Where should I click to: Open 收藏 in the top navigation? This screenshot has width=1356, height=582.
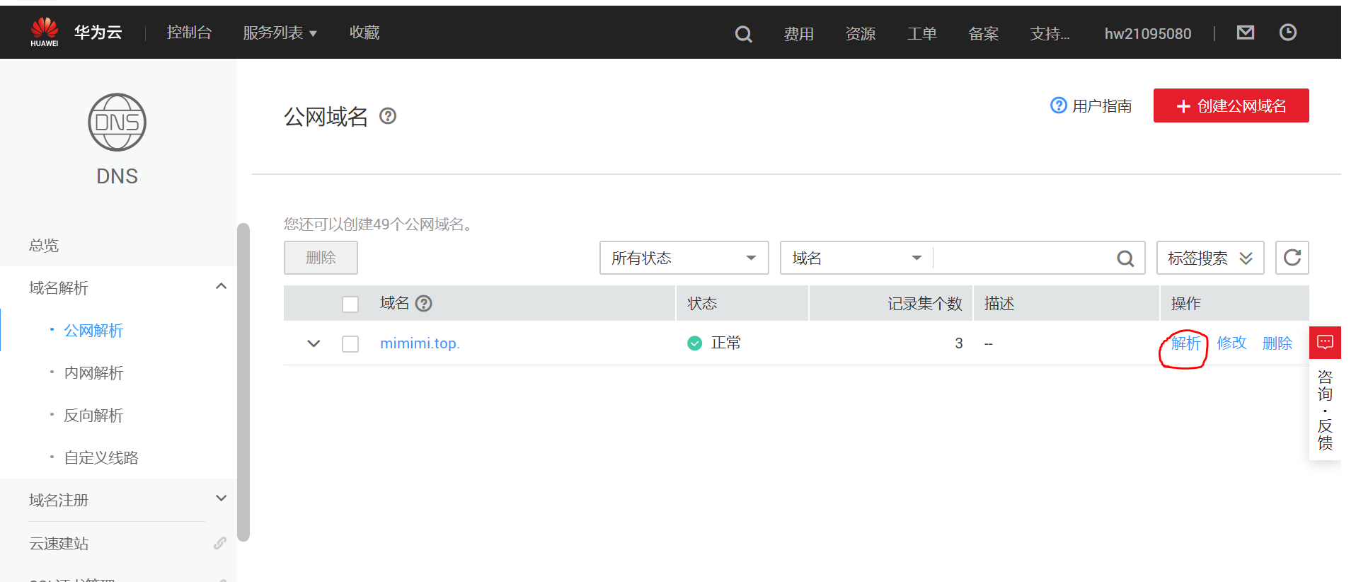coord(364,33)
